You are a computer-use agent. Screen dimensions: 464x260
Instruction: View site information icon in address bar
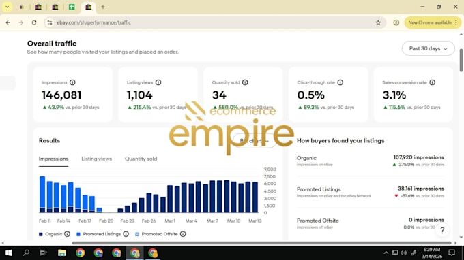[x=50, y=22]
